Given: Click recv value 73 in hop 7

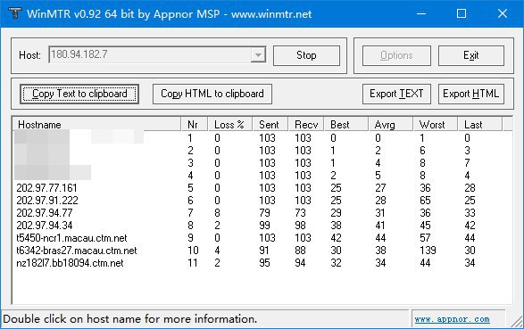Looking at the screenshot, I should pos(300,213).
